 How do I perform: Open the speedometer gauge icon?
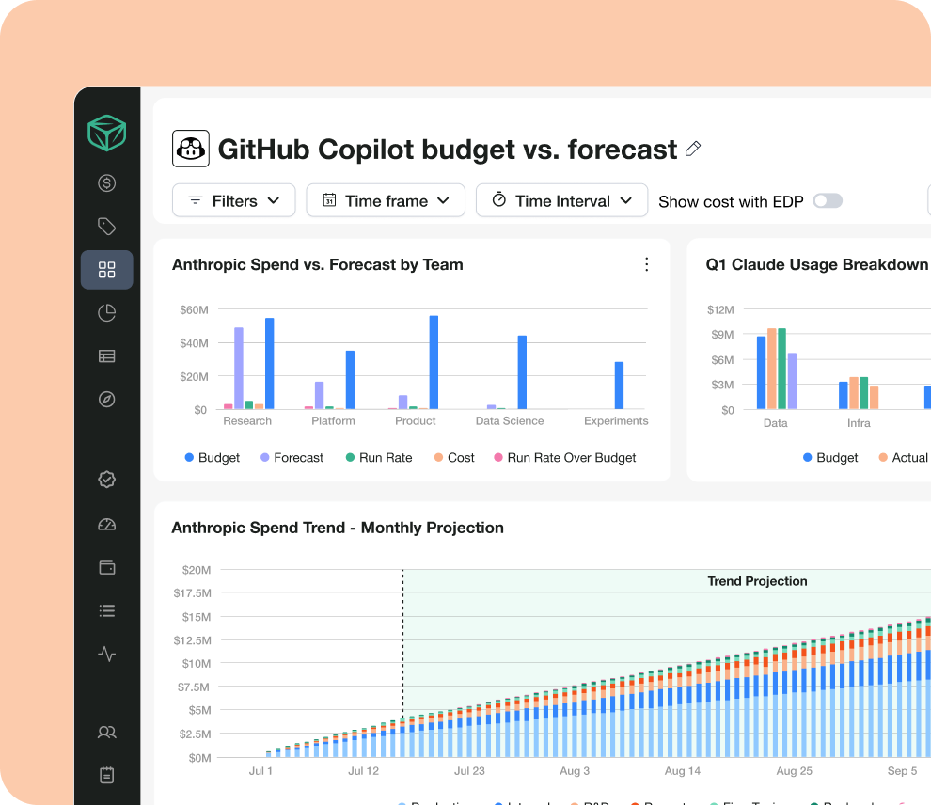click(x=107, y=524)
